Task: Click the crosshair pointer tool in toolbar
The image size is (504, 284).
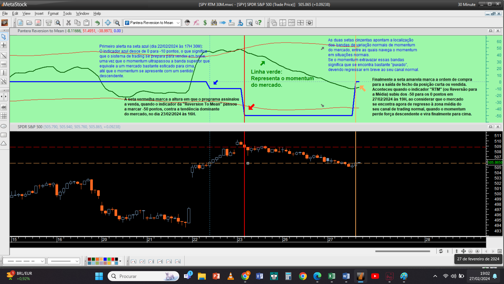Action: click(108, 23)
